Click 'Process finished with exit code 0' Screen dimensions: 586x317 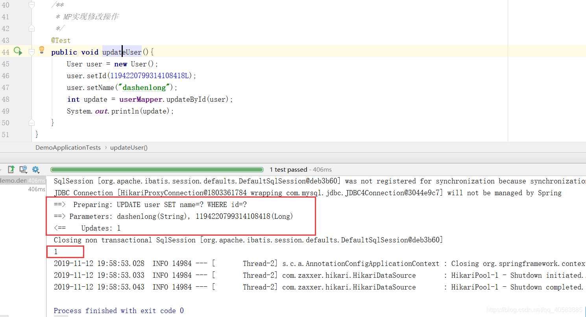[x=119, y=311]
